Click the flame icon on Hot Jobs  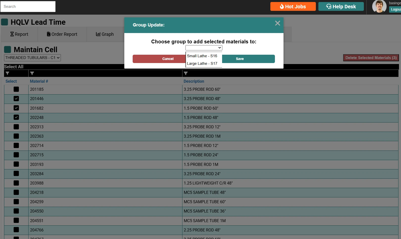point(282,6)
